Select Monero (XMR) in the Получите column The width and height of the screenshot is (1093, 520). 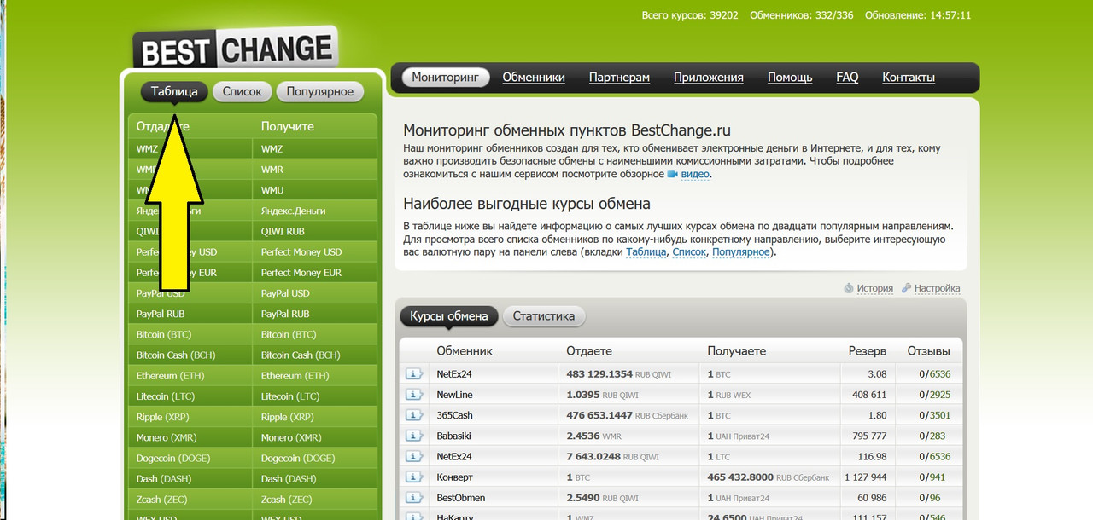point(315,437)
